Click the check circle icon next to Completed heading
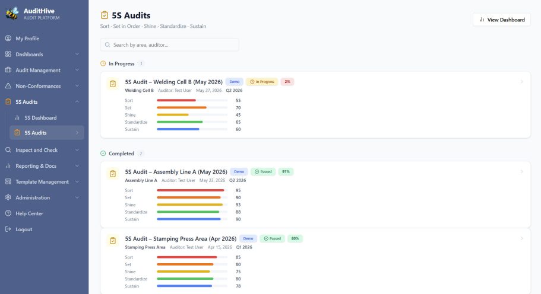Screen dimensions: 541x294 coord(103,153)
